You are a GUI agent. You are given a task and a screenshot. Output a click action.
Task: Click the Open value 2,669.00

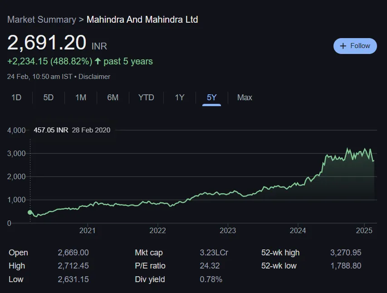(73, 253)
